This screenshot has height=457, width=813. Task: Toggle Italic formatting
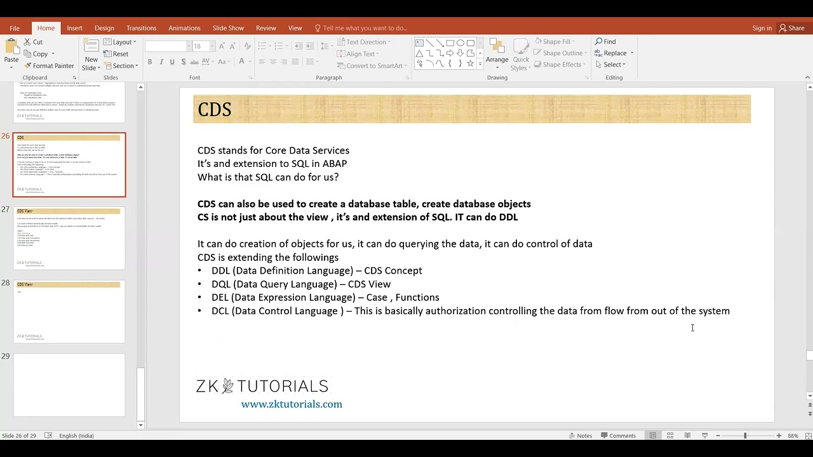161,62
